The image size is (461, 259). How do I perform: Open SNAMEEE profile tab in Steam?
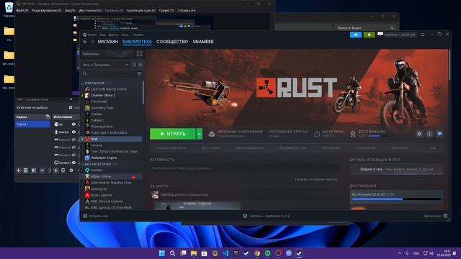coord(203,42)
